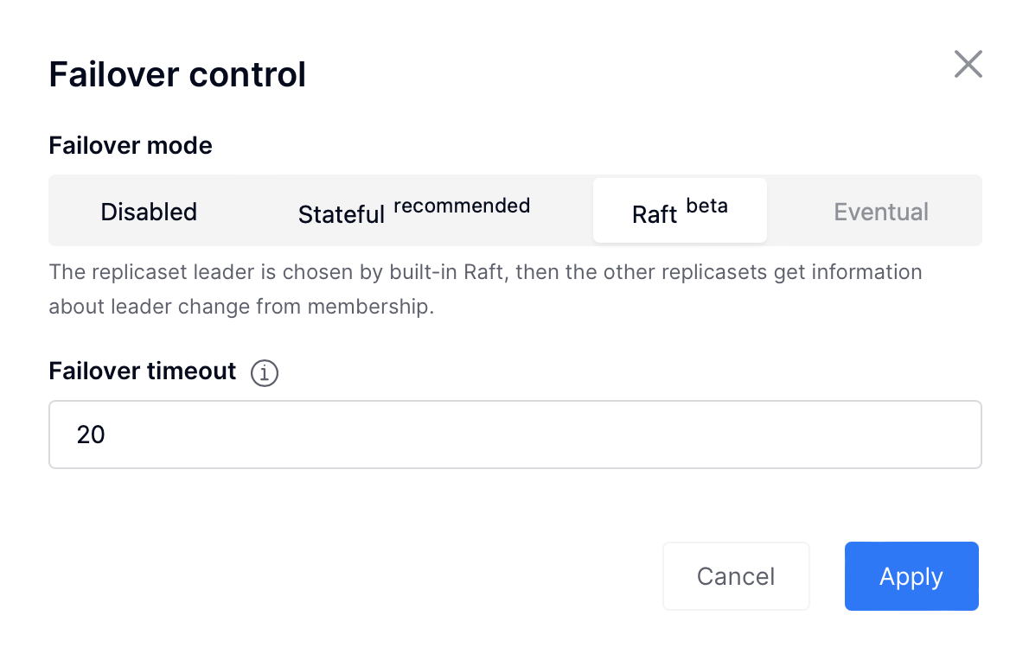Click the word "membership" in the description

click(x=369, y=307)
